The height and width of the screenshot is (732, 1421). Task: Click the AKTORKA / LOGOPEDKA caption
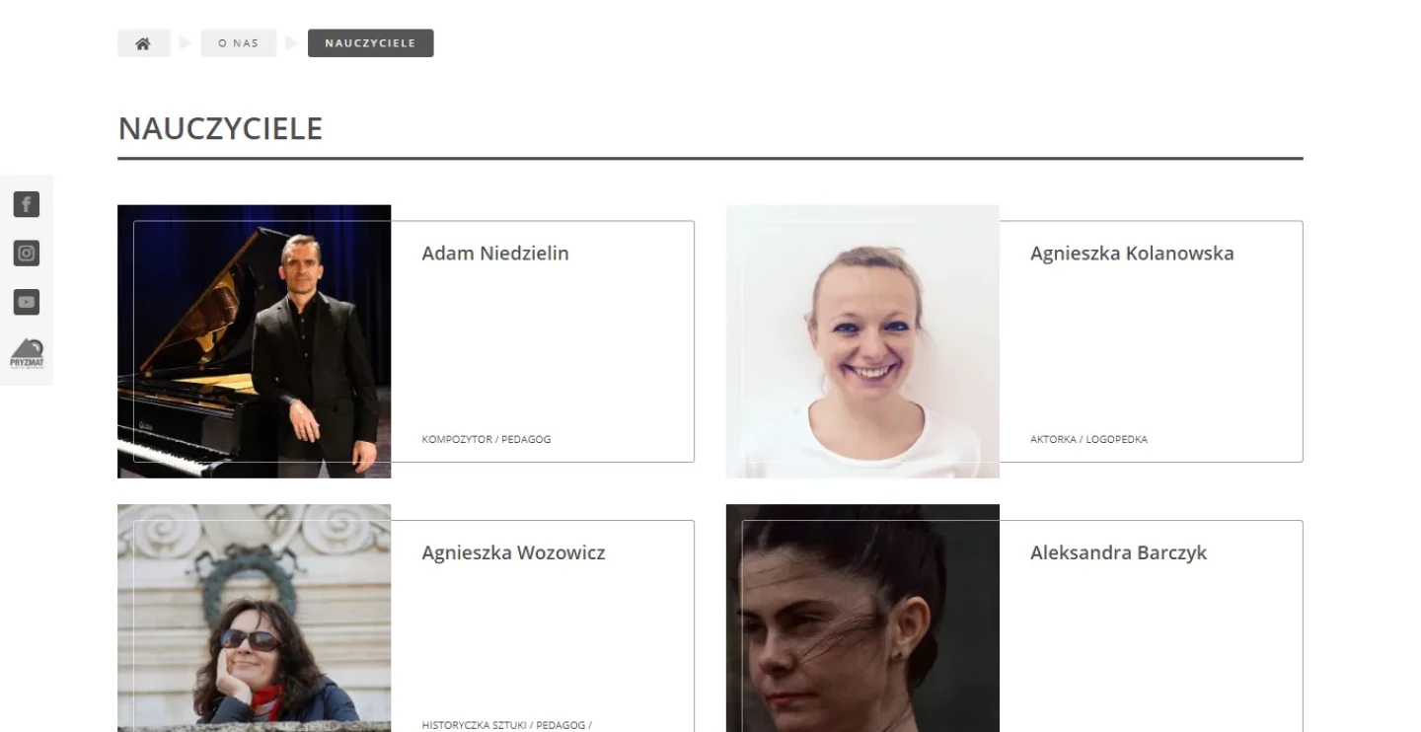tap(1088, 439)
